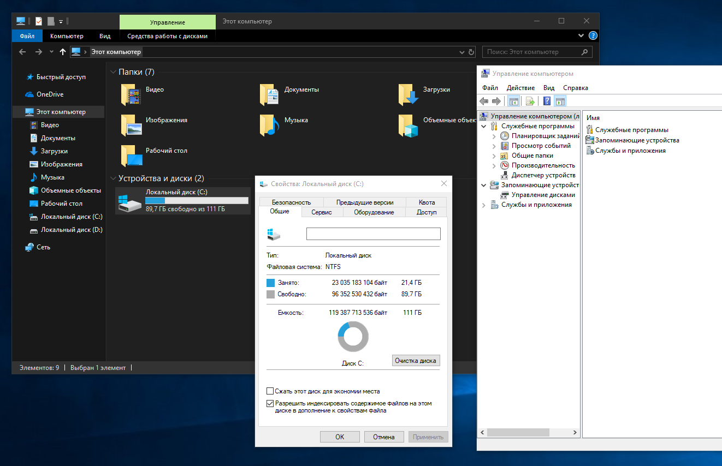The image size is (722, 466).
Task: Expand the Службы и приложения tree node
Action: tap(484, 205)
